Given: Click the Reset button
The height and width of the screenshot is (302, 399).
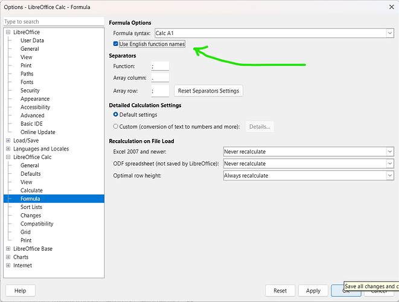Looking at the screenshot, I should tap(280, 291).
